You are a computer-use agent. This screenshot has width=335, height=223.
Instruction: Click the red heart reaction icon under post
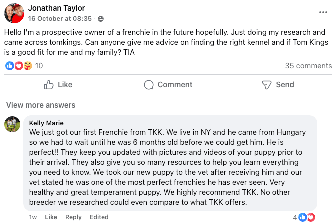pos(19,65)
